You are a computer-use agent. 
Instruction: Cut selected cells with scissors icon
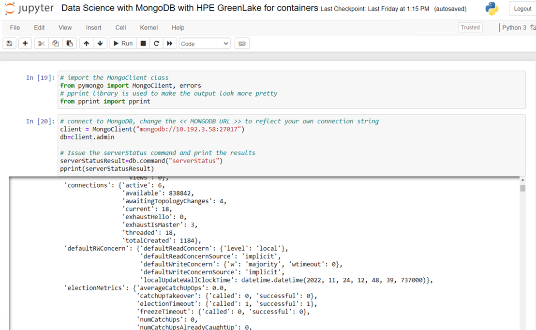(42, 44)
